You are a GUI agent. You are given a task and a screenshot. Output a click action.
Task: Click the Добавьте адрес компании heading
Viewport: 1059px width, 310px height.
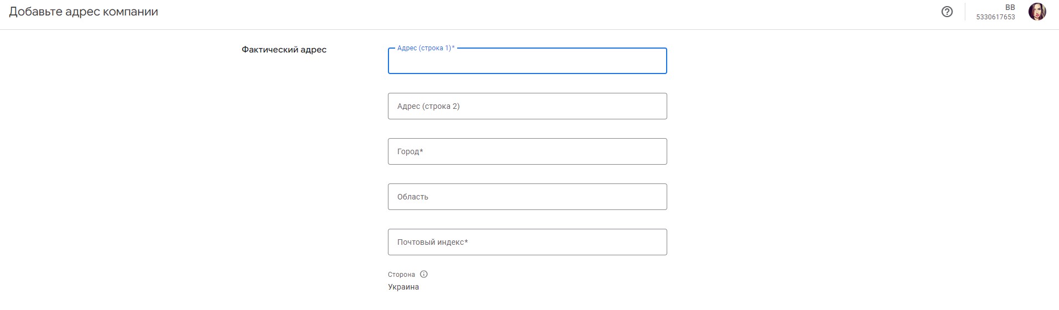click(84, 12)
